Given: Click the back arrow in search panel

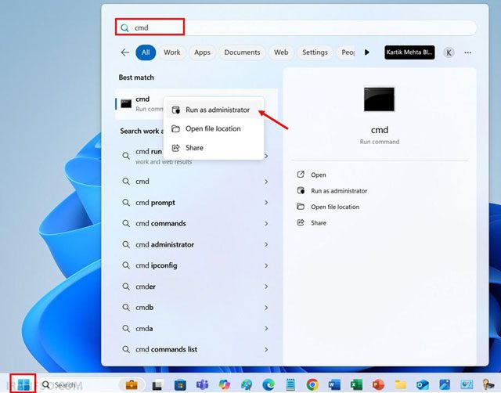Looking at the screenshot, I should [x=125, y=52].
